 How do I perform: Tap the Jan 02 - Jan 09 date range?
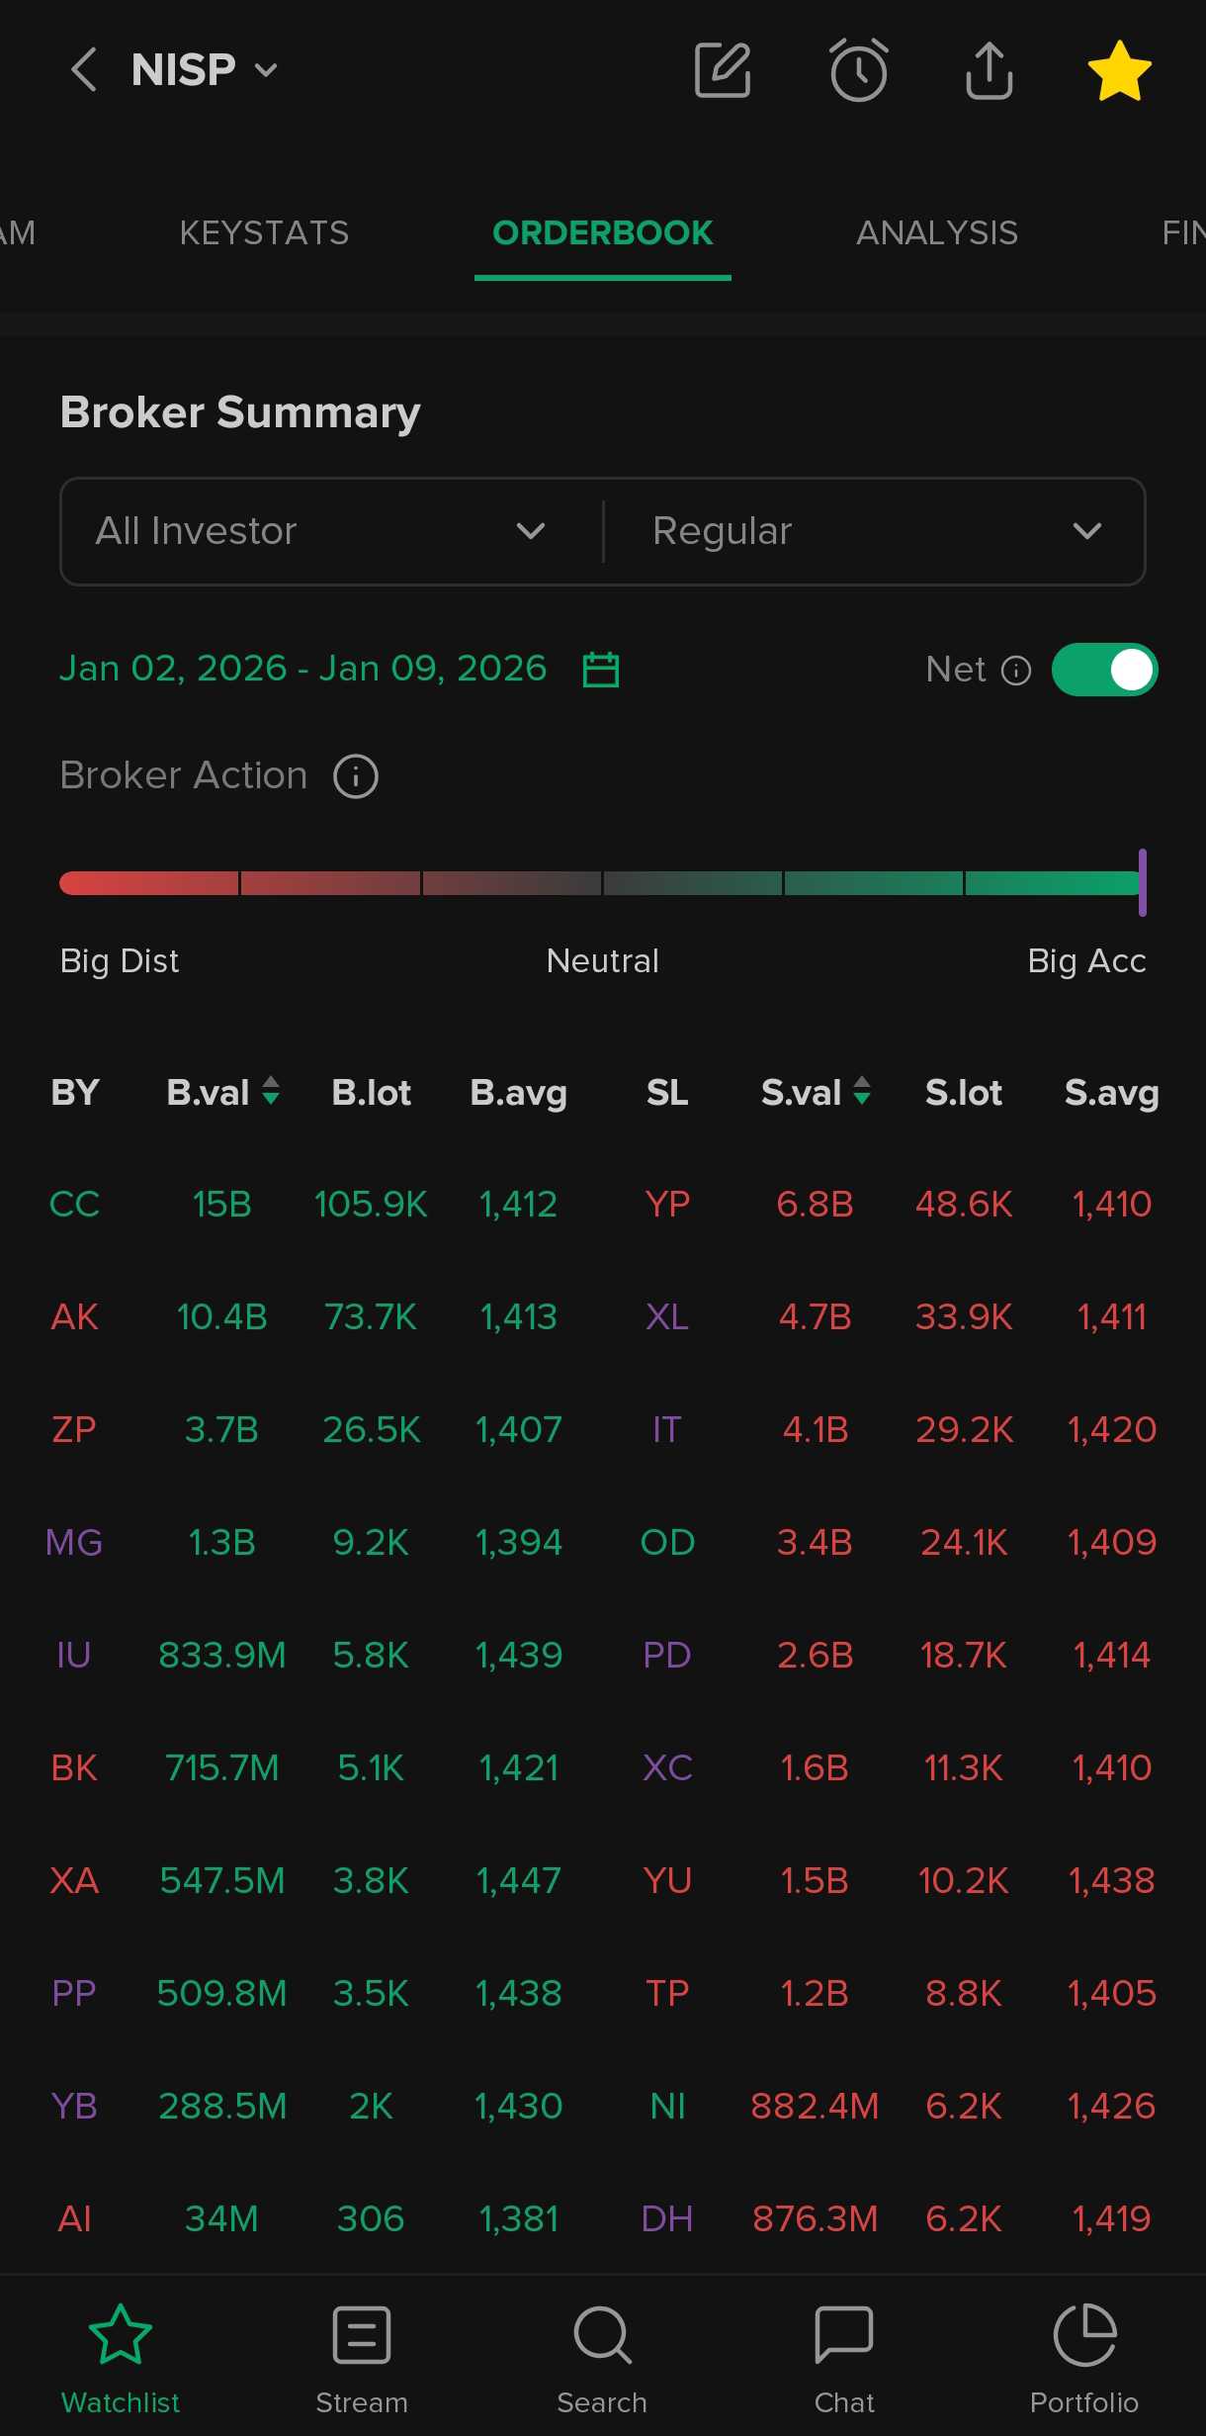tap(302, 670)
